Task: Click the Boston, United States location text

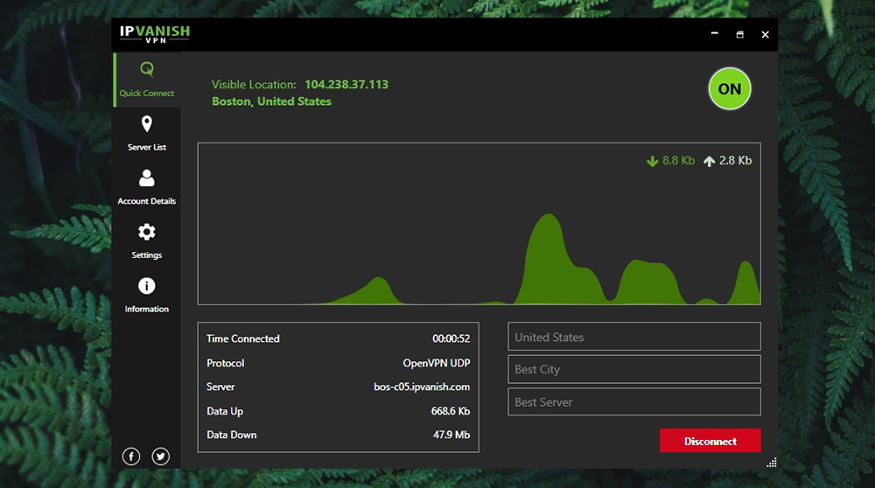Action: (x=271, y=101)
